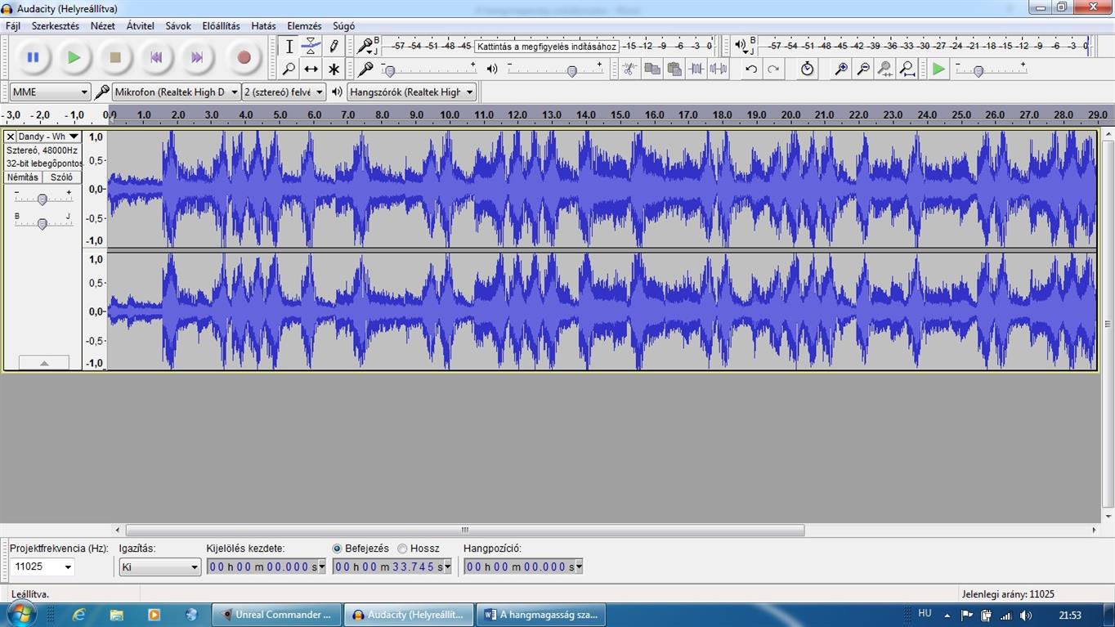Screen dimensions: 1115x627
Task: Open the MME audio host dropdown
Action: (x=50, y=92)
